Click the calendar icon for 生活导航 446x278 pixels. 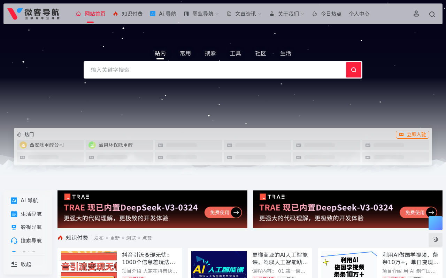[14, 214]
